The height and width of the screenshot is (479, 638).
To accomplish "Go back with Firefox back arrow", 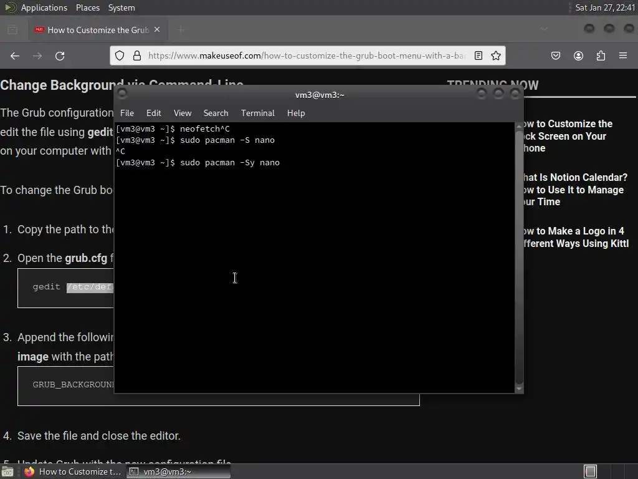I will [15, 56].
